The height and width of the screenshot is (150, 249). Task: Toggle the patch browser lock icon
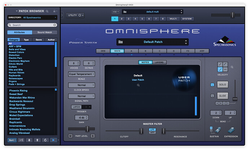[54, 11]
